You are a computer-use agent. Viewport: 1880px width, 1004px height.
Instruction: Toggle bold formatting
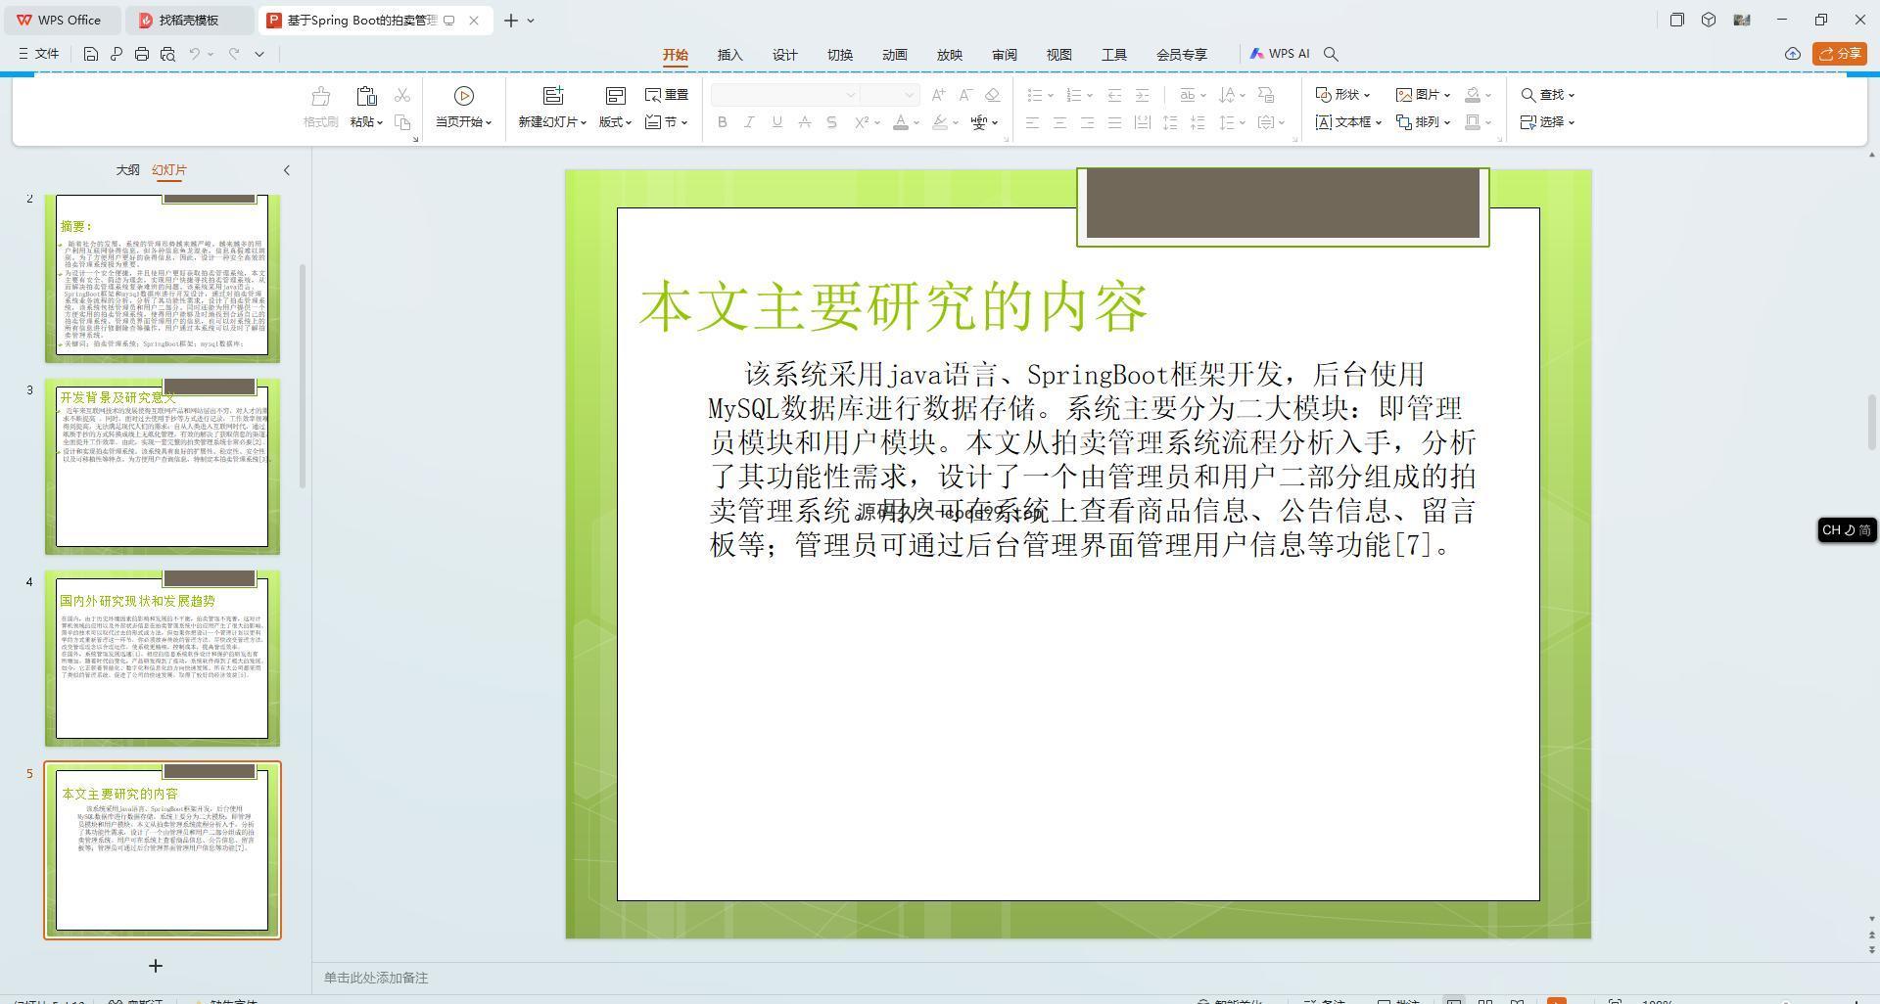coord(723,122)
